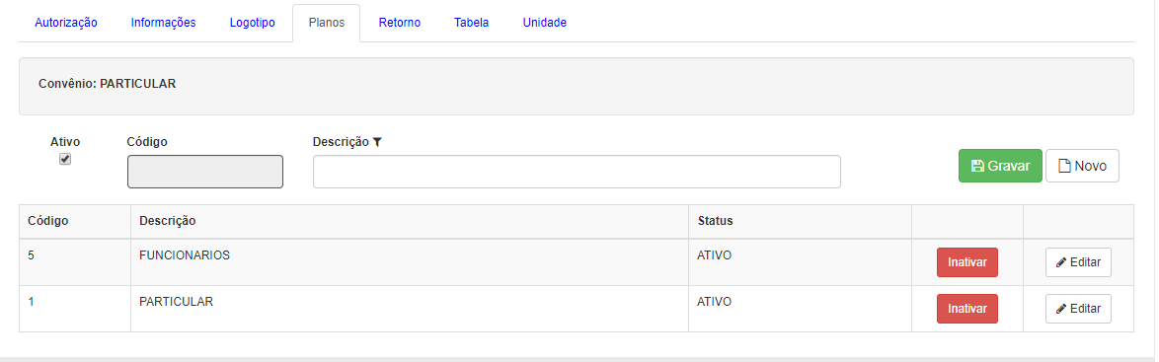Open the Unidade tab
Image resolution: width=1159 pixels, height=362 pixels.
pos(545,23)
